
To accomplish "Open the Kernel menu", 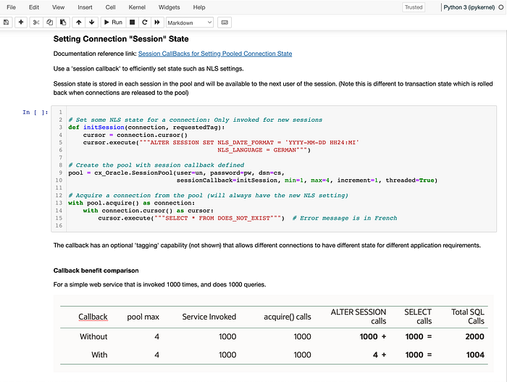I will click(x=137, y=7).
